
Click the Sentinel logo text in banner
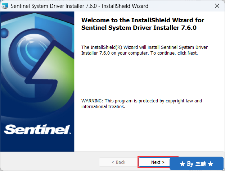pyautogui.click(x=37, y=129)
